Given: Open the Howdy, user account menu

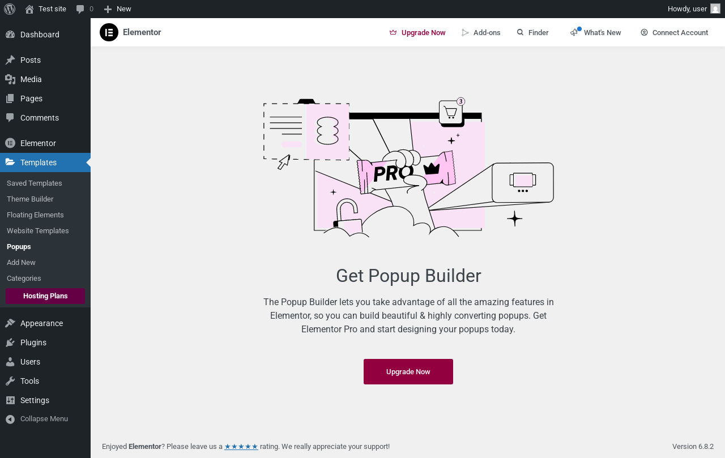Looking at the screenshot, I should 694,9.
